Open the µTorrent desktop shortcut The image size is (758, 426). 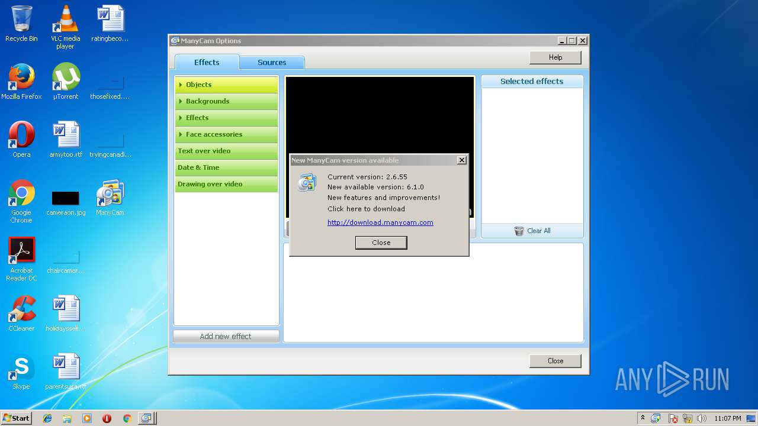[x=65, y=82]
